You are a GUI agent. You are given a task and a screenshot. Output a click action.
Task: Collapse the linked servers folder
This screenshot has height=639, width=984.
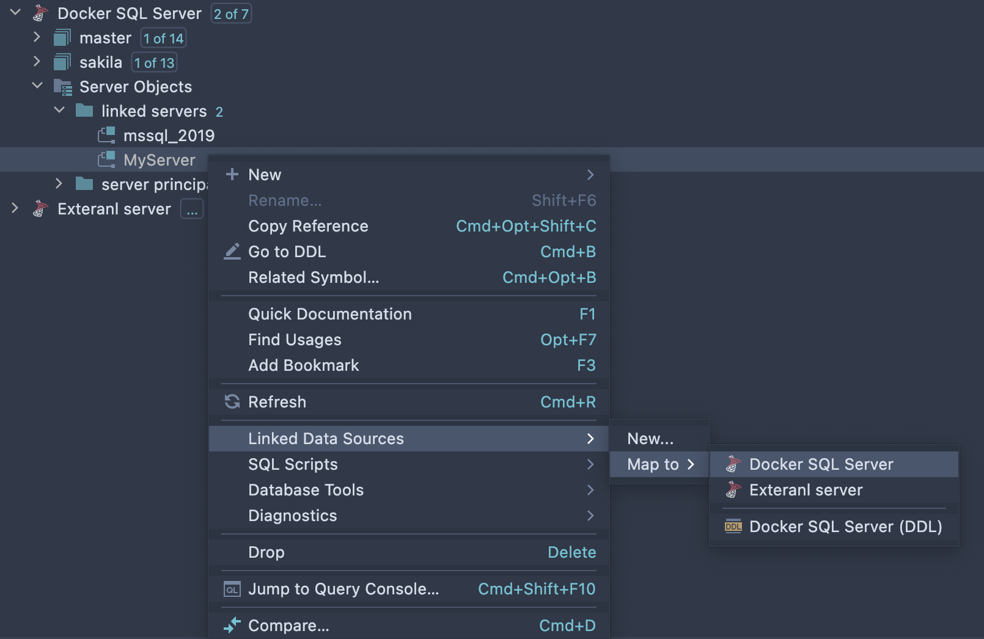click(x=59, y=111)
